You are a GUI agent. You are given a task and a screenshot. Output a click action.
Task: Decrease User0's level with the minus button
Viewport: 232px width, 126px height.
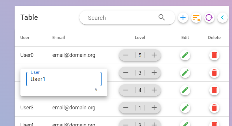(x=126, y=55)
